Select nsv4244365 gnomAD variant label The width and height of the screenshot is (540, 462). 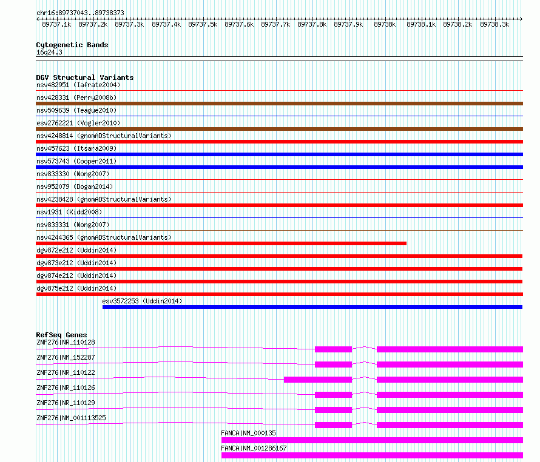[x=104, y=237]
